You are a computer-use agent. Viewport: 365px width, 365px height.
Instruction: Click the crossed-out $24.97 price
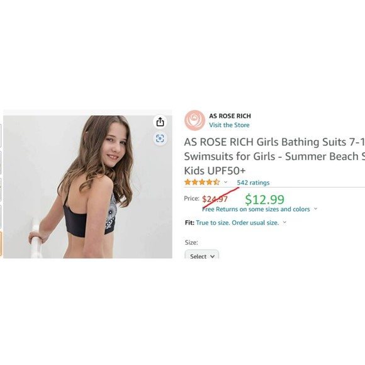click(215, 199)
